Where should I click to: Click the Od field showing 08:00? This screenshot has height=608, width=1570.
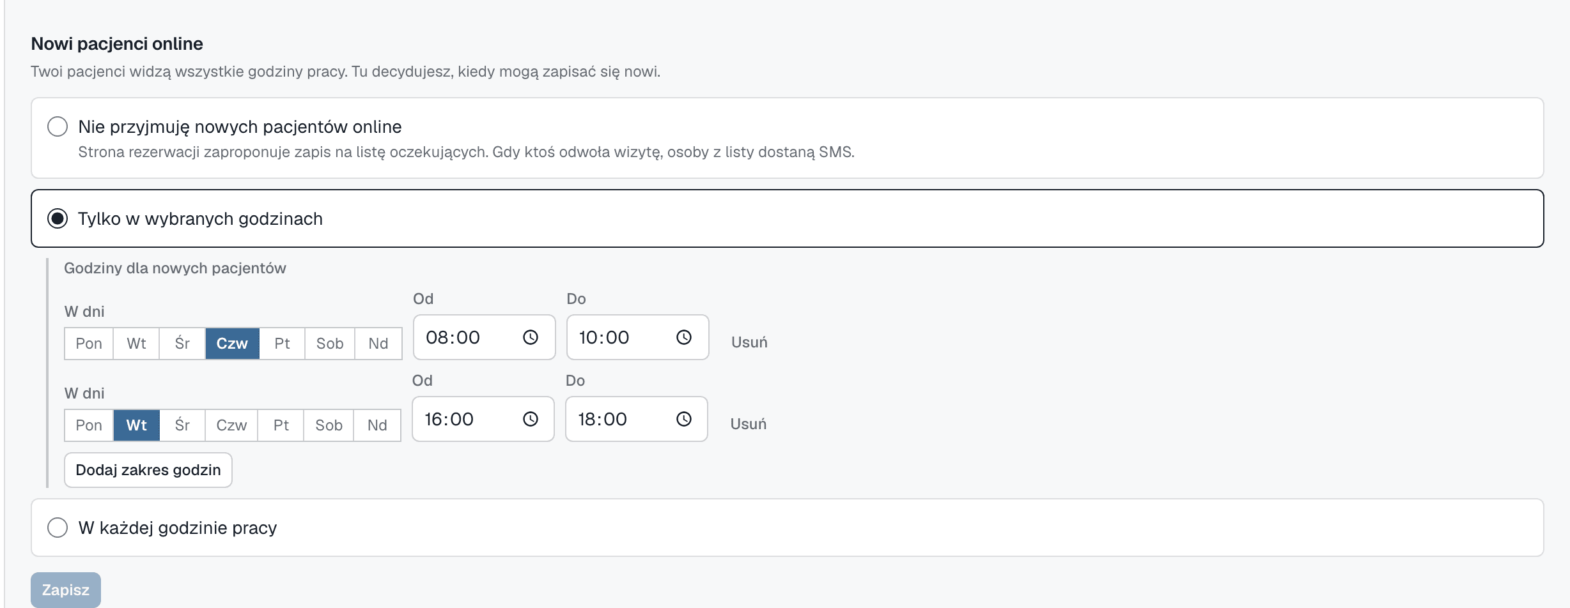tap(484, 337)
